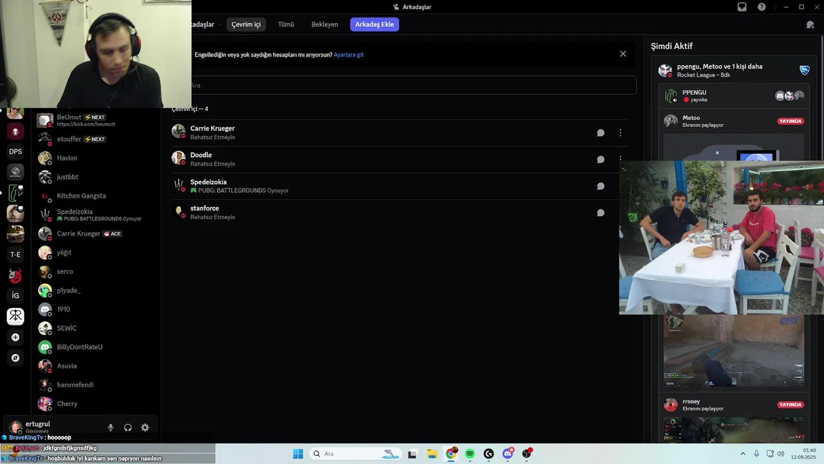Switch to the Çevrim içi tab

point(246,24)
